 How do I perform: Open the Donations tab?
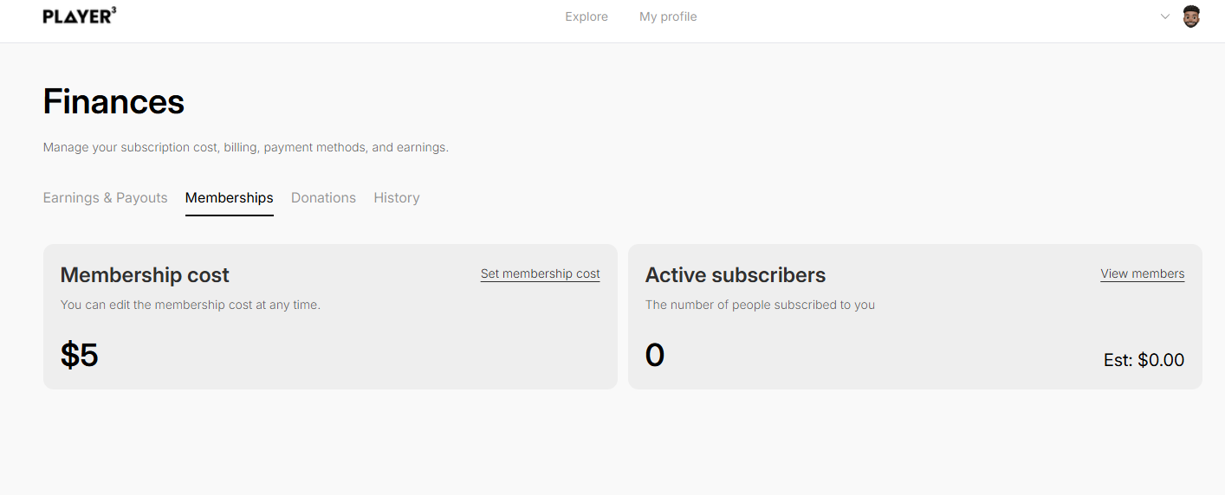(323, 197)
